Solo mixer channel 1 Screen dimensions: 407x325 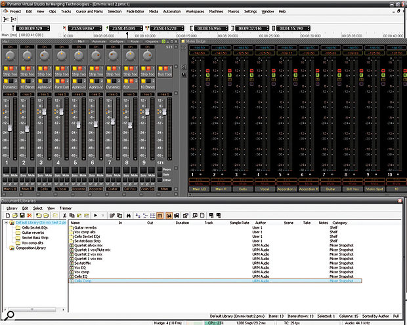pyautogui.click(x=6, y=170)
